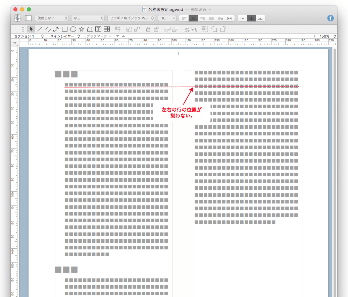Align text to top vertically
Image resolution: width=348 pixels, height=297 pixels.
click(243, 18)
